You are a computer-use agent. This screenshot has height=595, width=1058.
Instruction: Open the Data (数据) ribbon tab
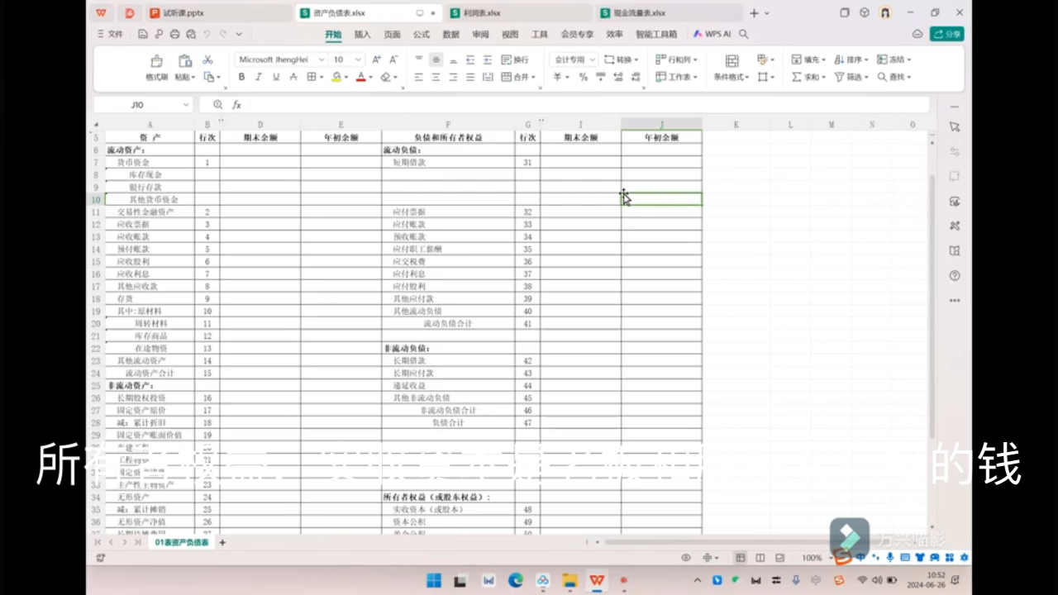[450, 35]
